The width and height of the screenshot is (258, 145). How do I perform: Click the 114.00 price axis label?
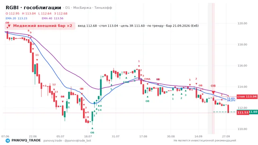coord(242,87)
